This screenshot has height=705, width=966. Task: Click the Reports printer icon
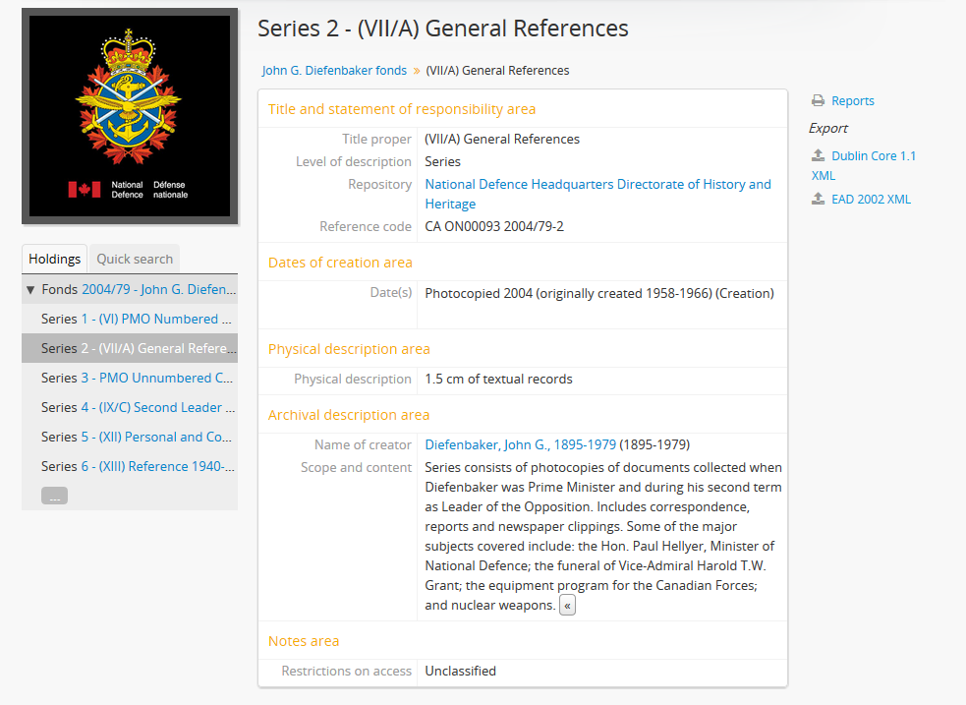pyautogui.click(x=817, y=100)
